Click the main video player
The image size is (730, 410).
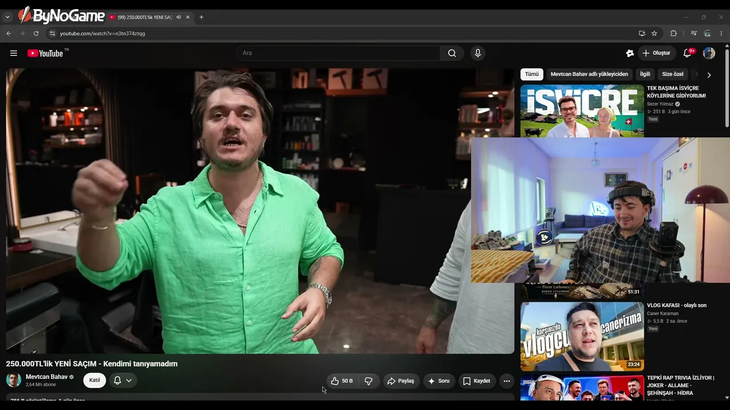(x=260, y=211)
